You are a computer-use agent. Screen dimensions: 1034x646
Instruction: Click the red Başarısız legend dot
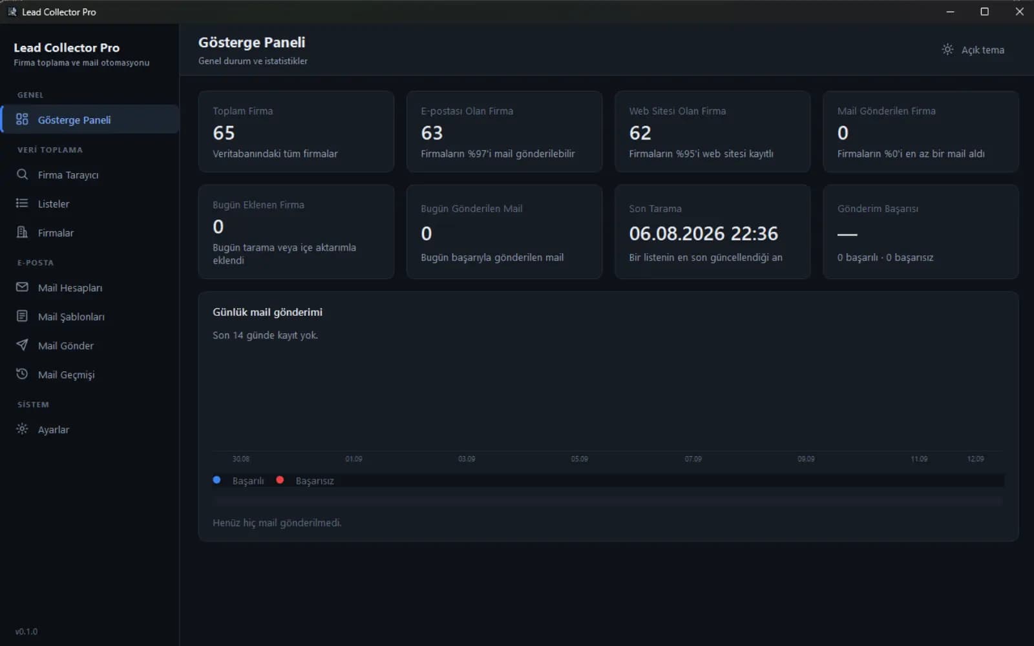280,480
